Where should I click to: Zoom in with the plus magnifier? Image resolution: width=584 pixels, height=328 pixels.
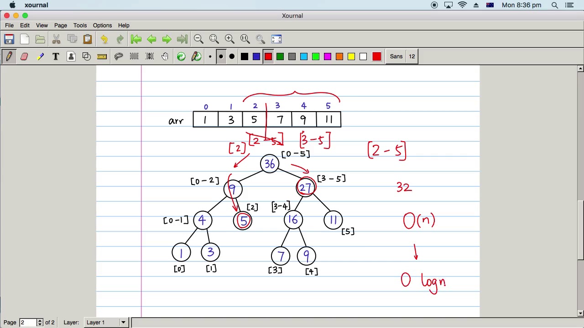pos(229,39)
